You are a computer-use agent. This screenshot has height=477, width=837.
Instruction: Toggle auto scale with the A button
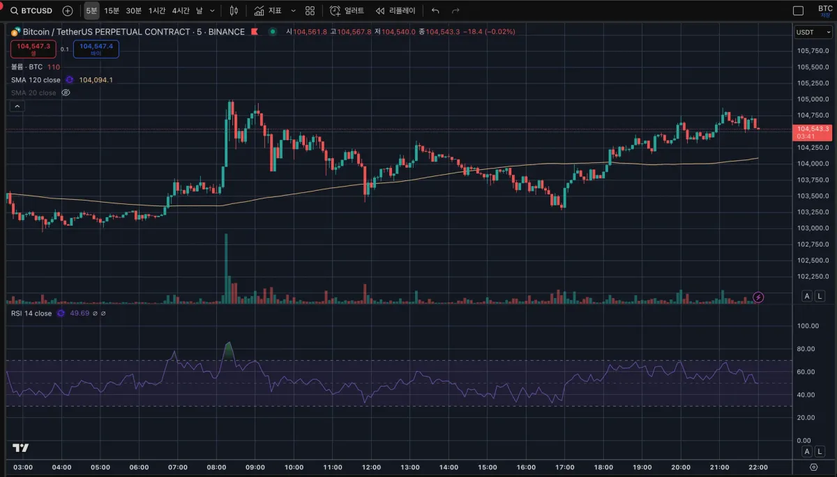click(807, 296)
